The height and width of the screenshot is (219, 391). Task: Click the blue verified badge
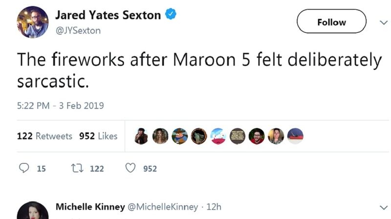171,15
